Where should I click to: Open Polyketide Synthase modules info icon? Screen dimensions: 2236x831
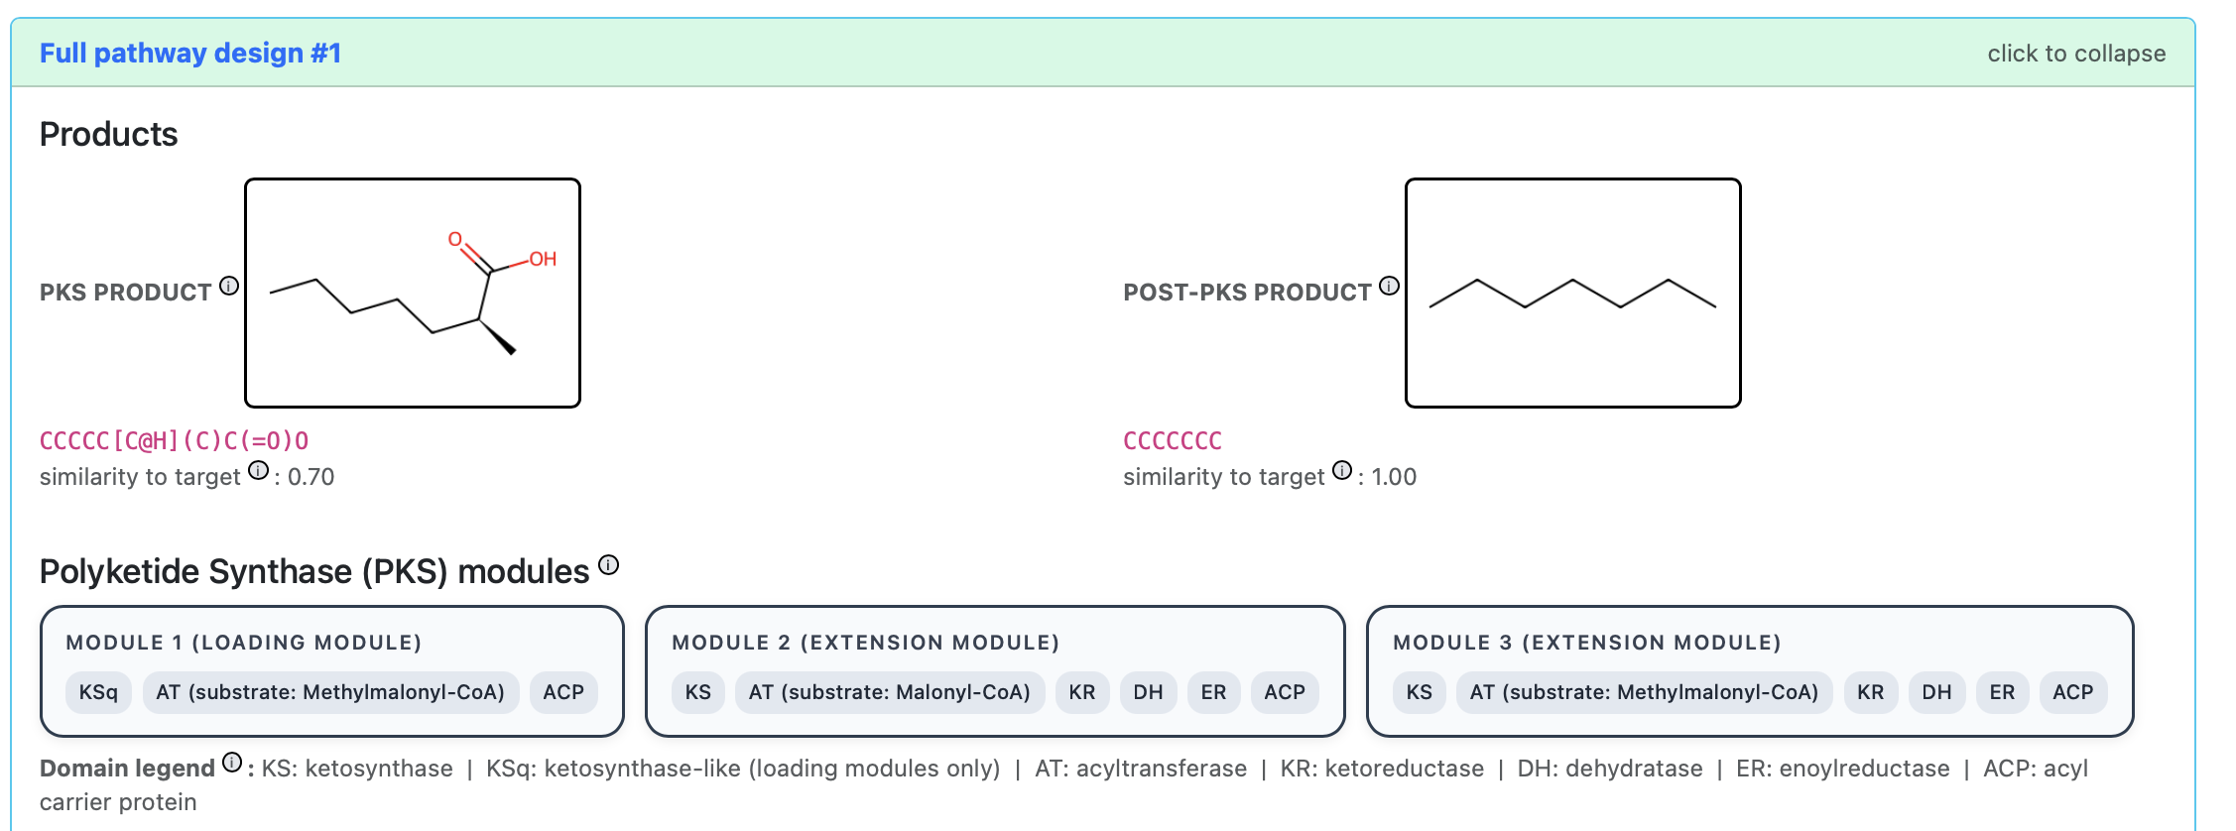pos(606,562)
